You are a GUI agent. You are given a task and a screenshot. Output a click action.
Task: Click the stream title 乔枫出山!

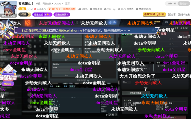26,4
